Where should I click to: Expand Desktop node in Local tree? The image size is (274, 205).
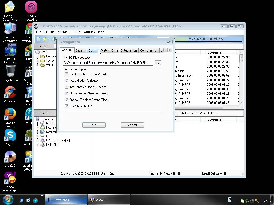click(37, 132)
